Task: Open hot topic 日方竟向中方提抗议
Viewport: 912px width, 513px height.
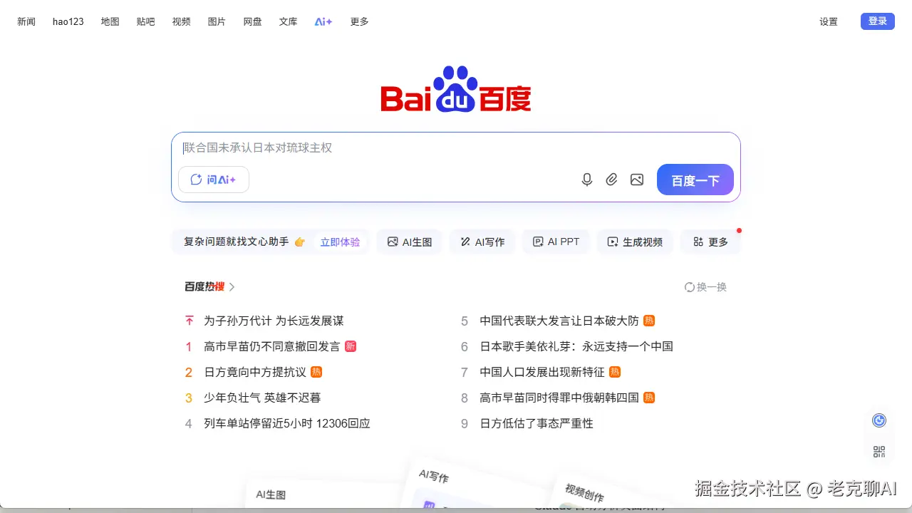Action: [x=255, y=373]
